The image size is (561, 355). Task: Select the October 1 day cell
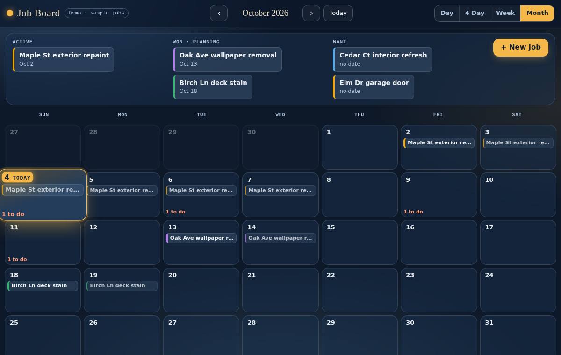[360, 147]
